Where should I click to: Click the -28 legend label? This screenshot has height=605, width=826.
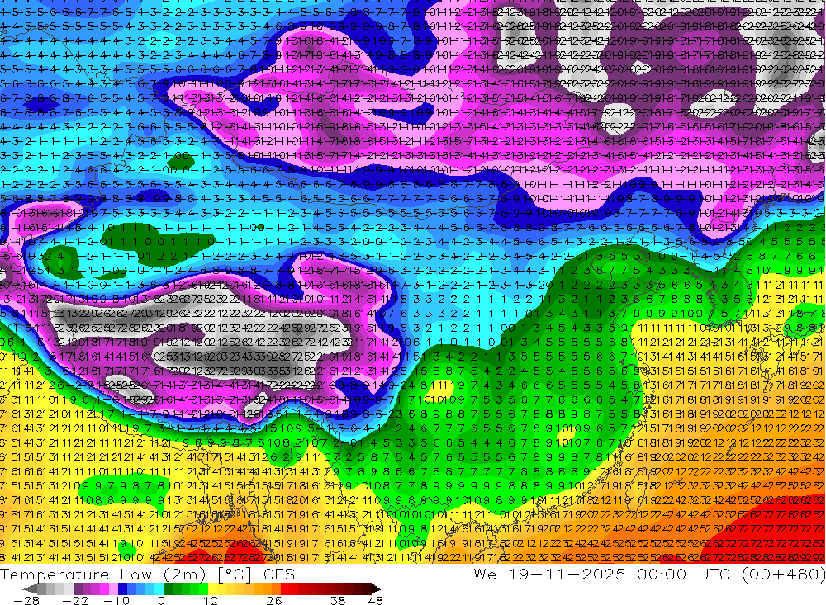26,601
